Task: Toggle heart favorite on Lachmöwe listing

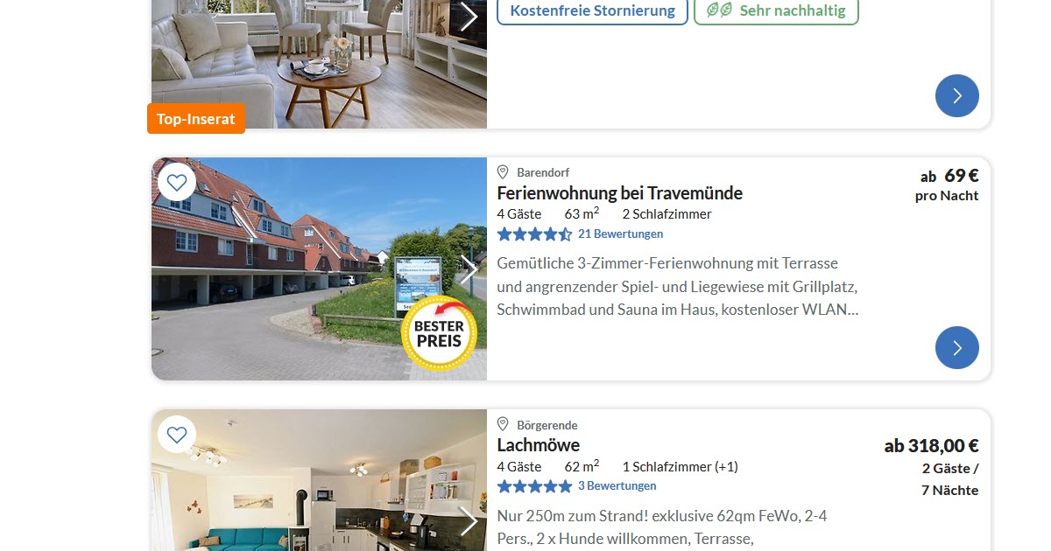Action: point(177,435)
